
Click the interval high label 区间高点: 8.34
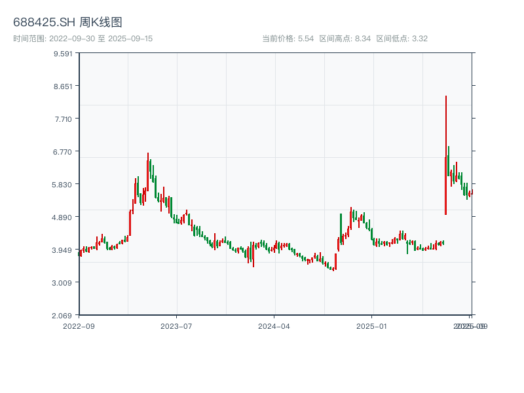point(345,39)
